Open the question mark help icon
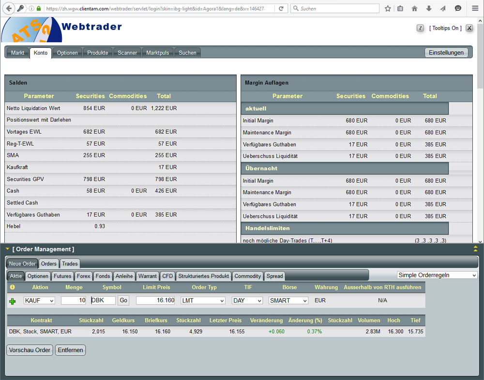 click(420, 28)
